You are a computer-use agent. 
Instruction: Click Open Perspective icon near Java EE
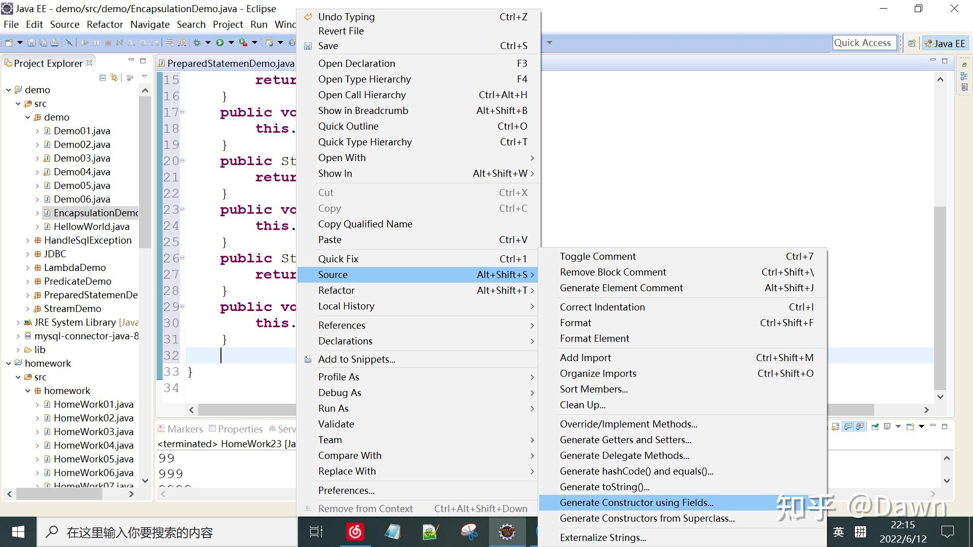pyautogui.click(x=912, y=43)
